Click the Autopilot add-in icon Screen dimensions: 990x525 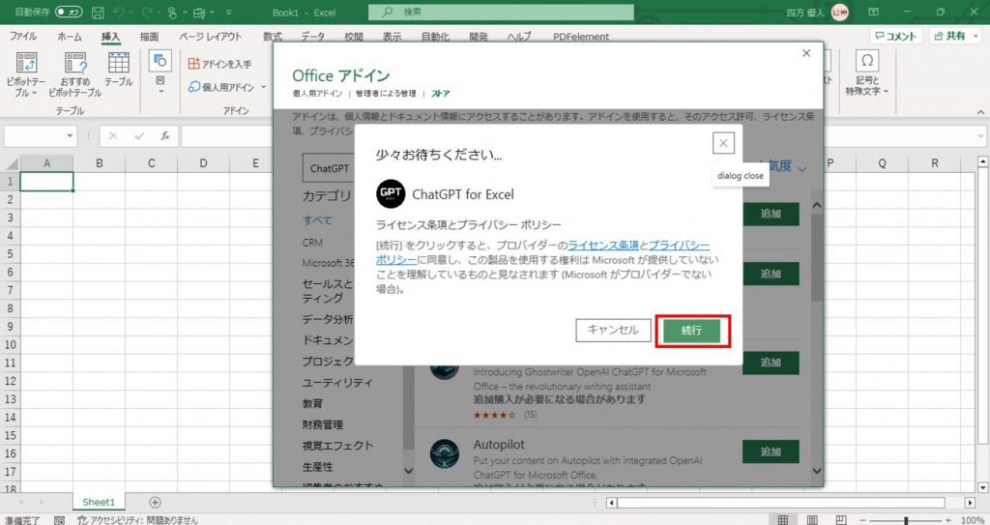(445, 453)
